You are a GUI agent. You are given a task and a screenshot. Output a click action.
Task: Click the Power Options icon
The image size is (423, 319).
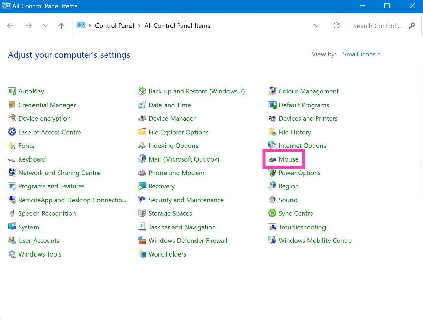point(272,173)
